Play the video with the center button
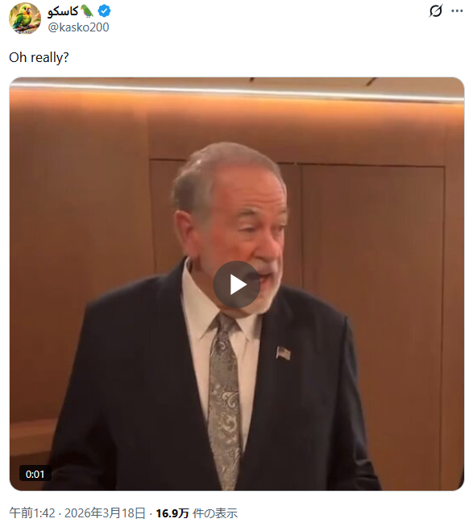 pos(237,284)
